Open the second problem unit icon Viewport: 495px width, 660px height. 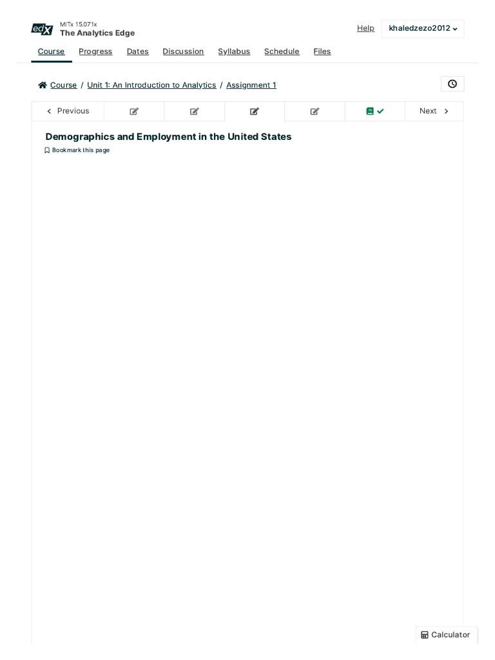click(194, 111)
